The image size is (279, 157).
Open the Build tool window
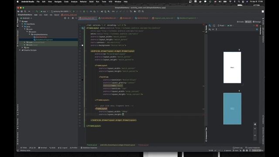pyautogui.click(x=52, y=148)
